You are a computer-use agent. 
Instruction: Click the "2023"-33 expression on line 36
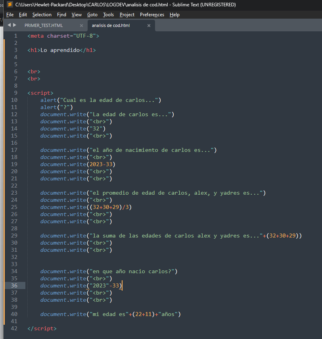tap(104, 285)
